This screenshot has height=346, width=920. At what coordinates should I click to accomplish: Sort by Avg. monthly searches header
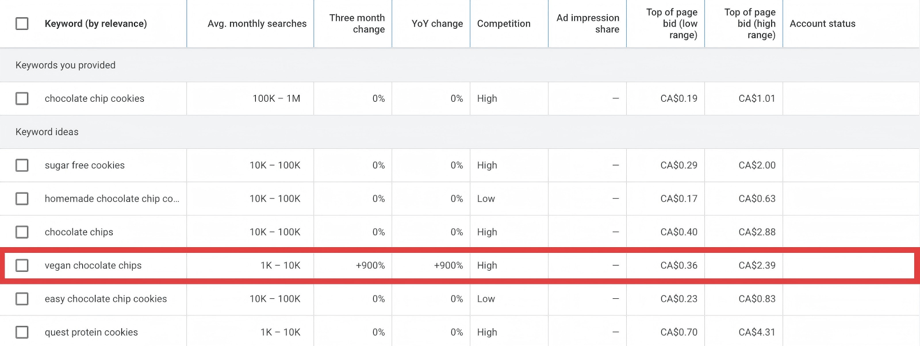click(257, 24)
